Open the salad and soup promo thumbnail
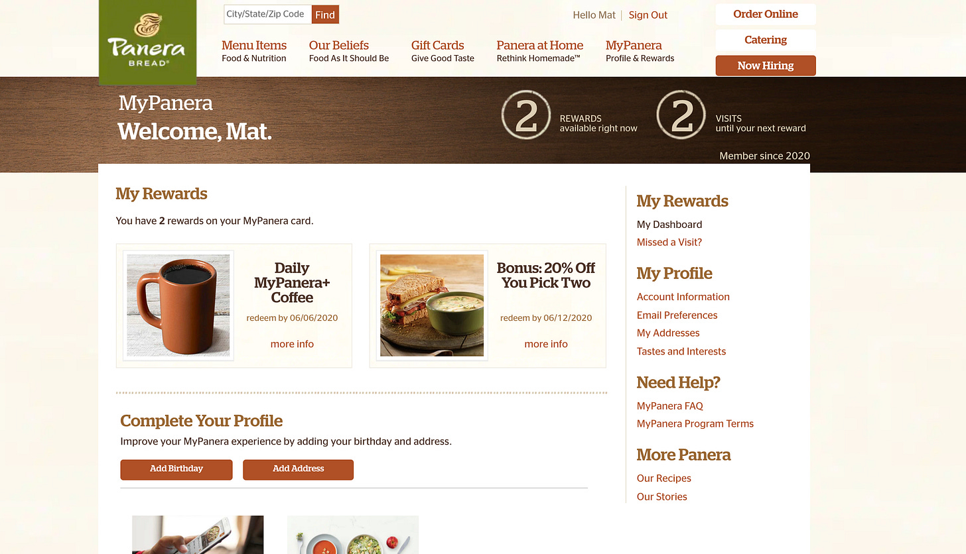 pyautogui.click(x=353, y=535)
